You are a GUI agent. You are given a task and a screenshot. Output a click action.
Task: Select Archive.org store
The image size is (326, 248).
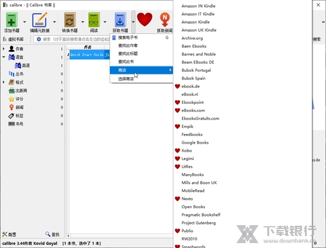192,38
